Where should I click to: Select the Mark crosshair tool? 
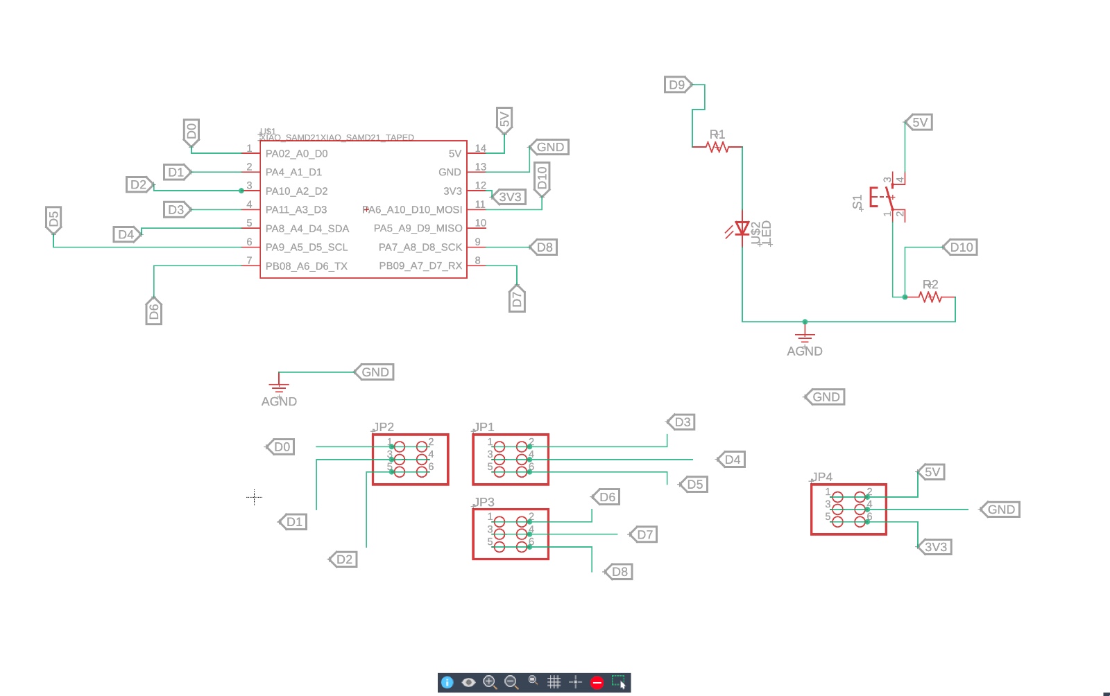click(x=576, y=682)
